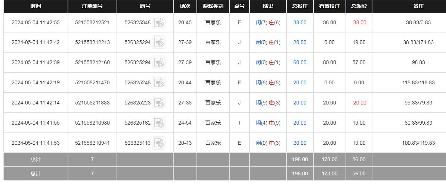Open the video replay for round 526325223
Screen dimensions: 446x194
point(159,103)
